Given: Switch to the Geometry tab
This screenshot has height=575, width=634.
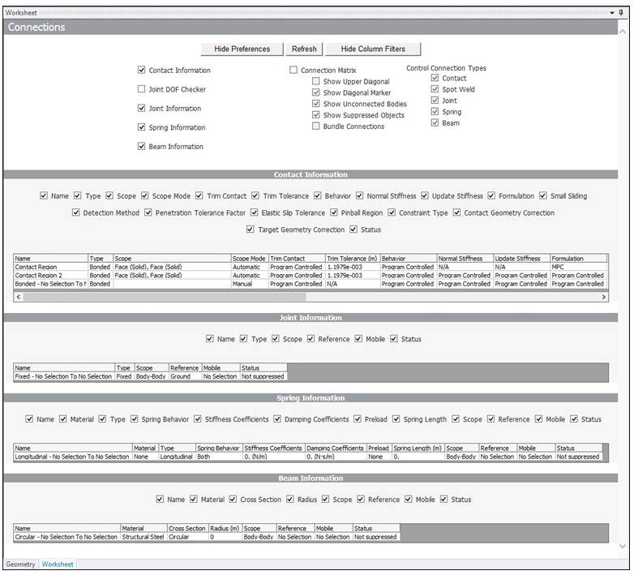Looking at the screenshot, I should click(20, 564).
